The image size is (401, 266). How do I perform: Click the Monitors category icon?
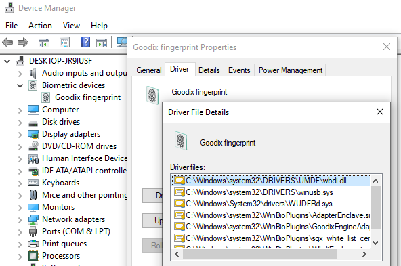(33, 208)
